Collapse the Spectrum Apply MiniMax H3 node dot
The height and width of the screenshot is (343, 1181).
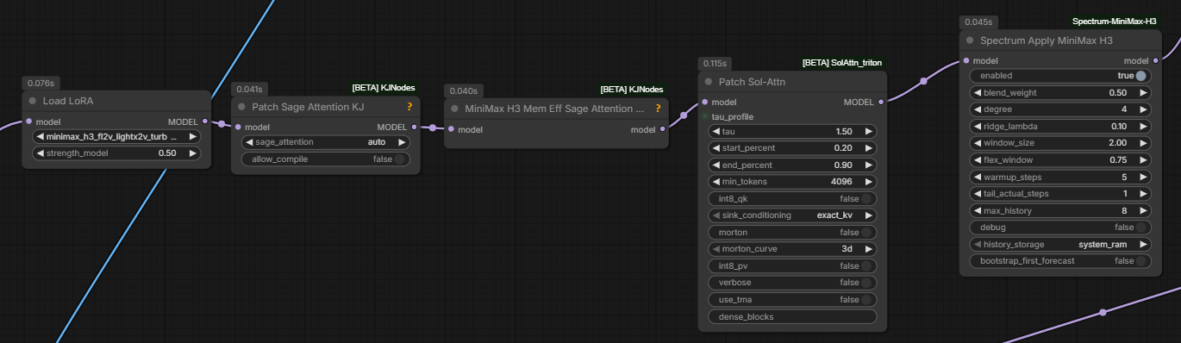click(x=970, y=41)
